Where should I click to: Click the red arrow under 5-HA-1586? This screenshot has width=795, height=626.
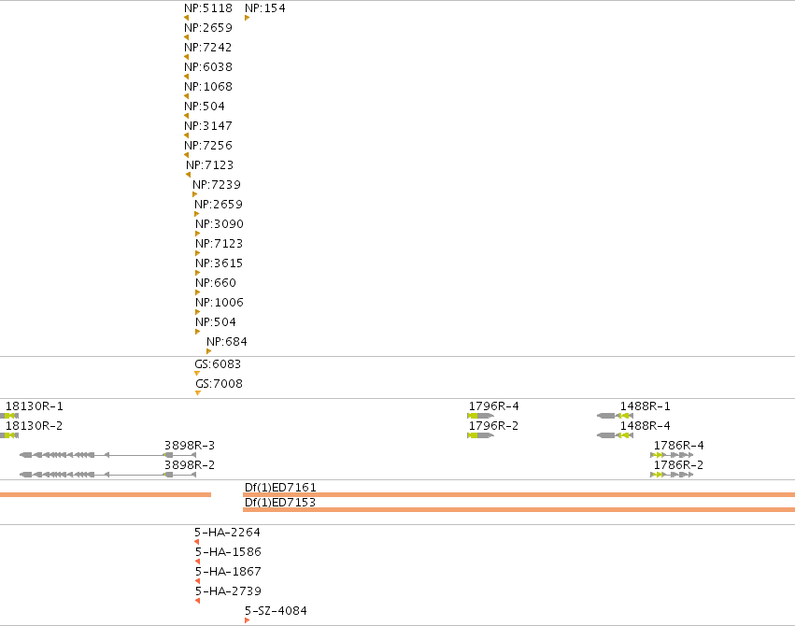[198, 562]
